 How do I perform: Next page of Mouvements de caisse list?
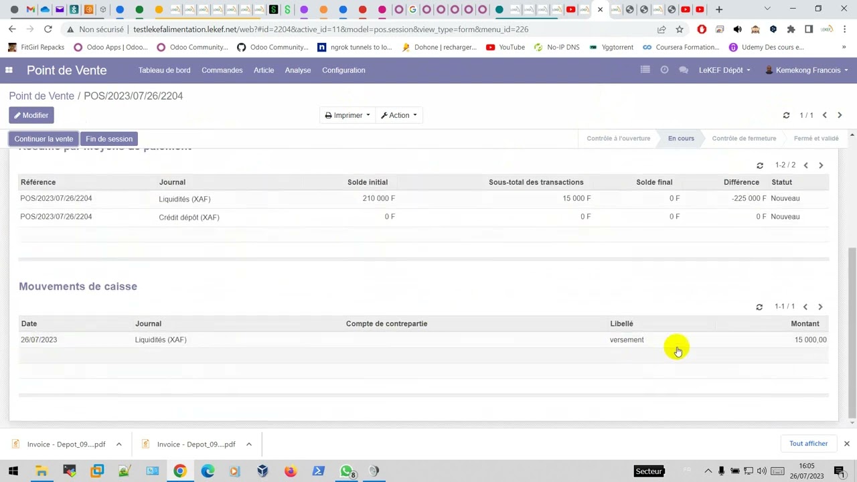pos(820,307)
